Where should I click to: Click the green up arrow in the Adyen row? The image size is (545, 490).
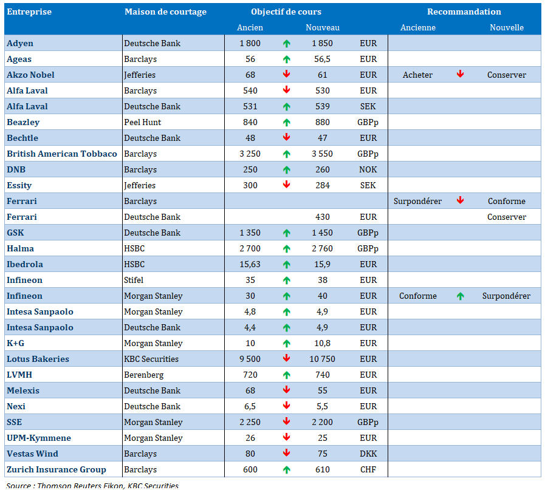click(286, 43)
